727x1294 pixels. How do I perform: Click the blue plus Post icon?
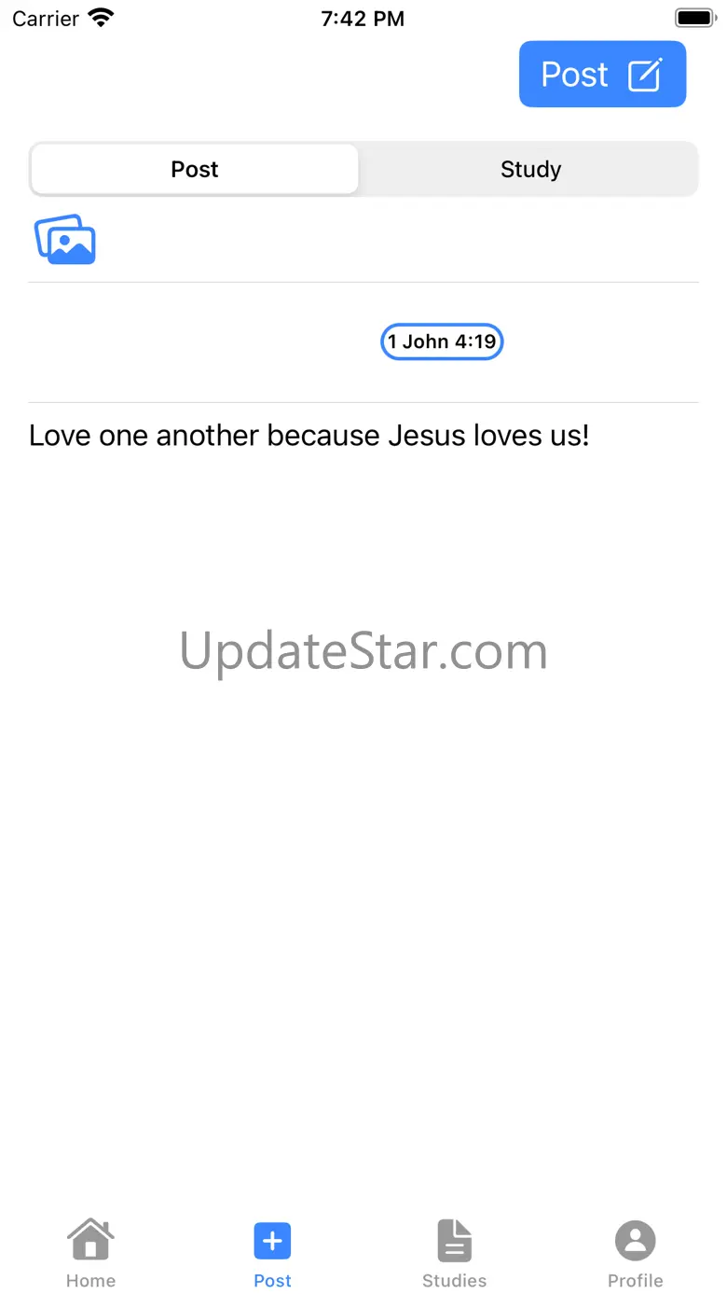tap(272, 1241)
